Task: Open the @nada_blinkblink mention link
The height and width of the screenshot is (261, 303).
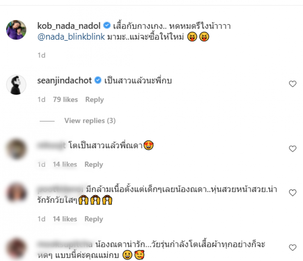Action: click(x=71, y=37)
